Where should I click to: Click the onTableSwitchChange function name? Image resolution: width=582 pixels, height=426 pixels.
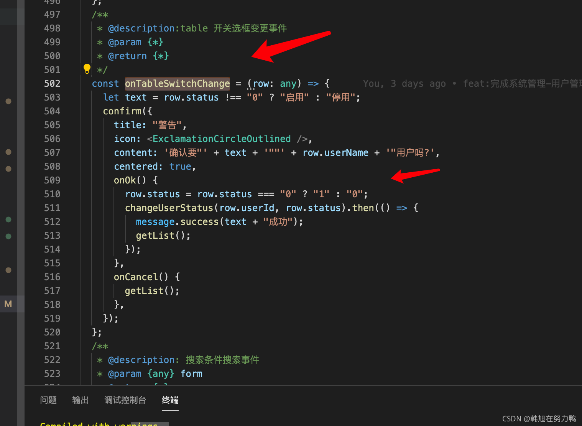click(x=178, y=84)
